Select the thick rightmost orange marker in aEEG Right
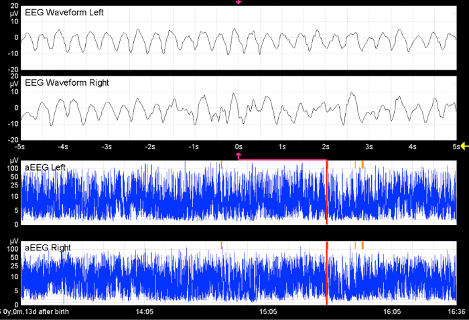Image resolution: width=469 pixels, height=320 pixels. pos(362,245)
